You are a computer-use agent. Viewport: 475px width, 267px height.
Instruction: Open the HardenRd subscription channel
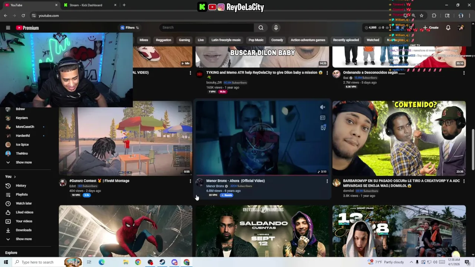pyautogui.click(x=23, y=135)
